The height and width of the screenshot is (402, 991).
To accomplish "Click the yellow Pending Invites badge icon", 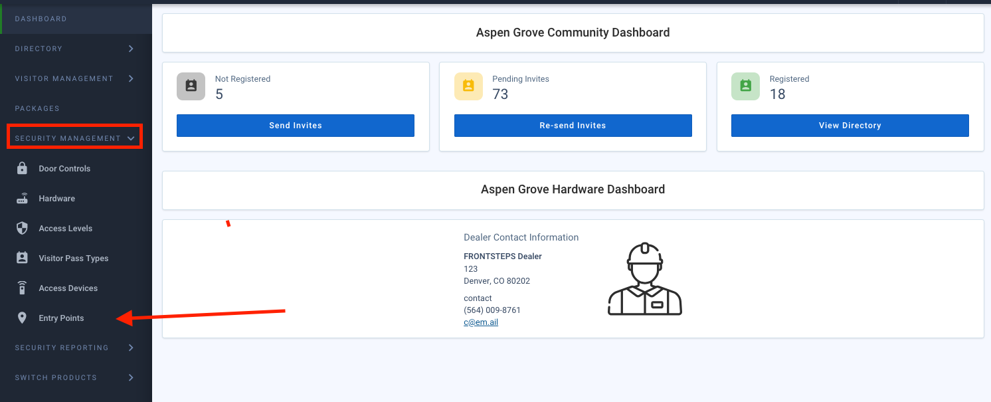I will (468, 86).
